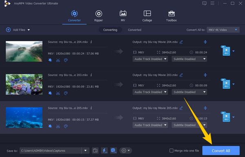Screen dimensions: 245x157
Task: Open cut scissors tool for Movie 205
Action: pos(58,126)
